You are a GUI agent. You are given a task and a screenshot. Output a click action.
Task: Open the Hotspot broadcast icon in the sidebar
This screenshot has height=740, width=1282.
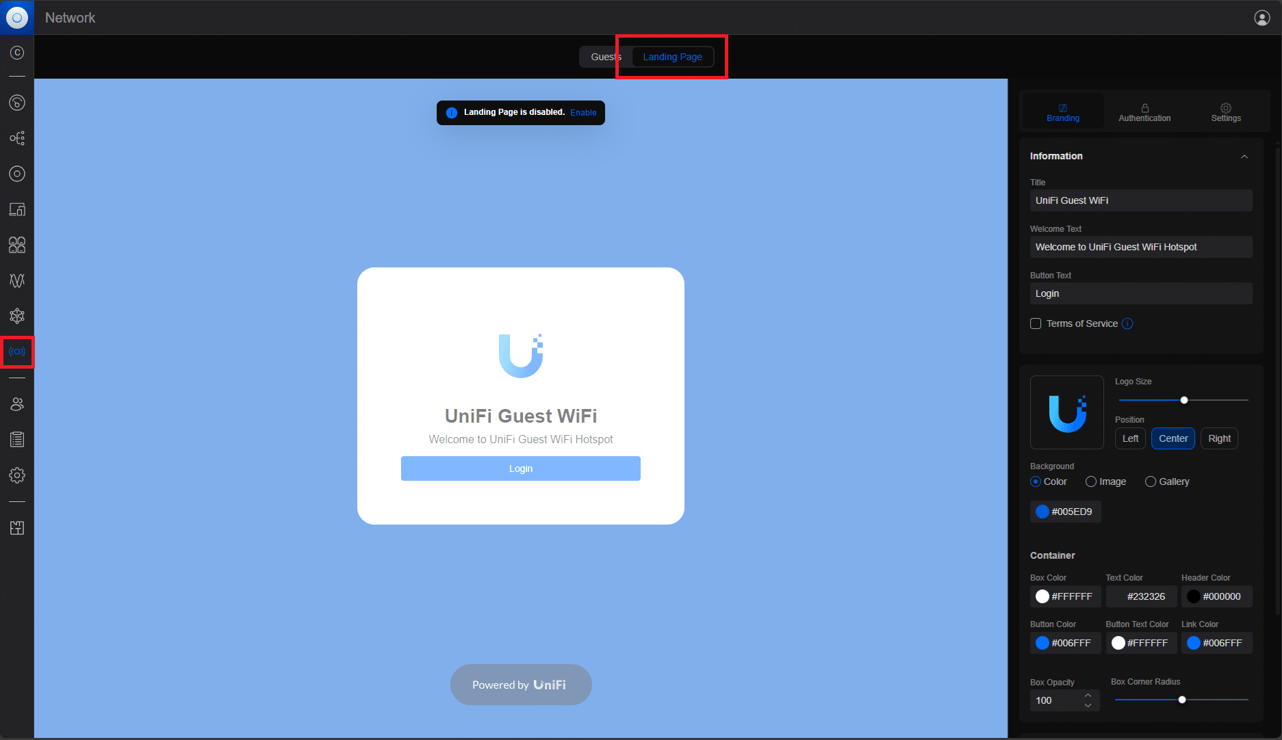click(x=17, y=352)
